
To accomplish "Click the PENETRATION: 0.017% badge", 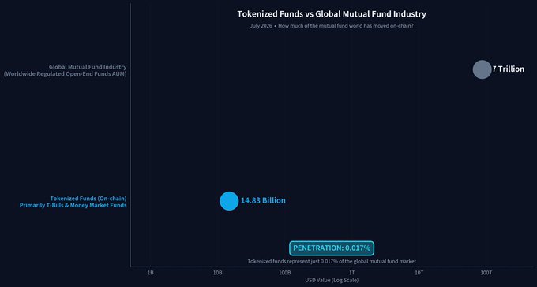I will point(332,248).
